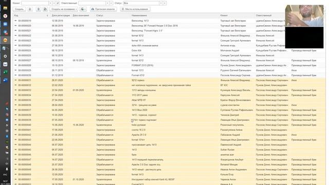Select row named 1413 Blue 2020
This screenshot has height=185, width=329.
[x=169, y=110]
